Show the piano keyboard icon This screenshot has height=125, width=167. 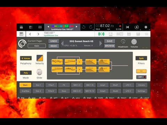point(21,34)
